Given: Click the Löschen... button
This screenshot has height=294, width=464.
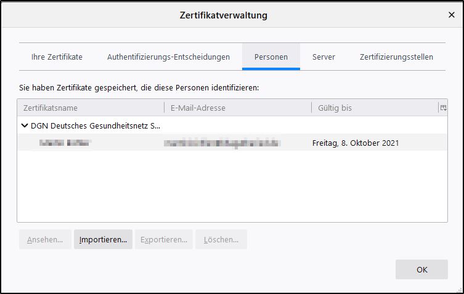Looking at the screenshot, I should click(221, 239).
